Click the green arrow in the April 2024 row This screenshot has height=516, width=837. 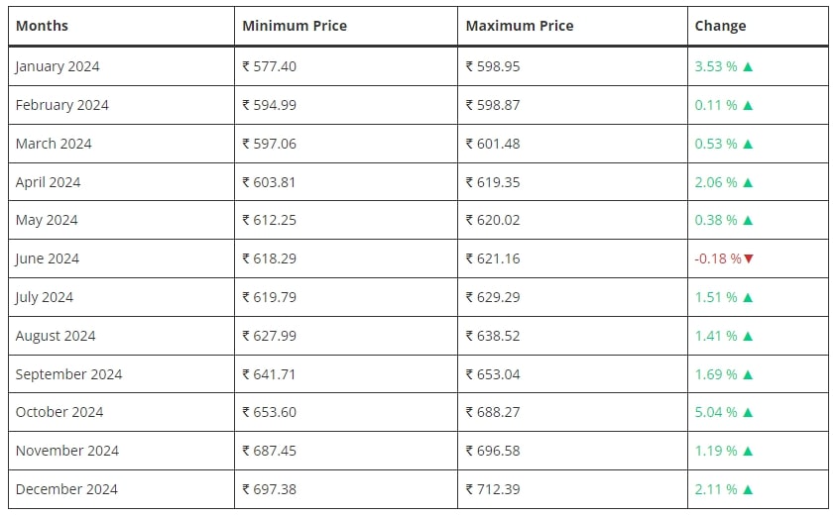748,182
